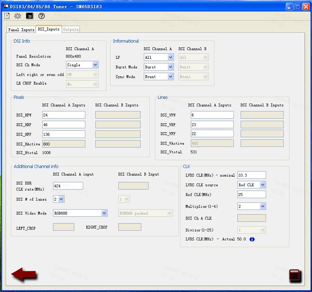Screen dimensions: 312x292
Task: Select the DSI_Inputs tab
Action: pyautogui.click(x=48, y=29)
